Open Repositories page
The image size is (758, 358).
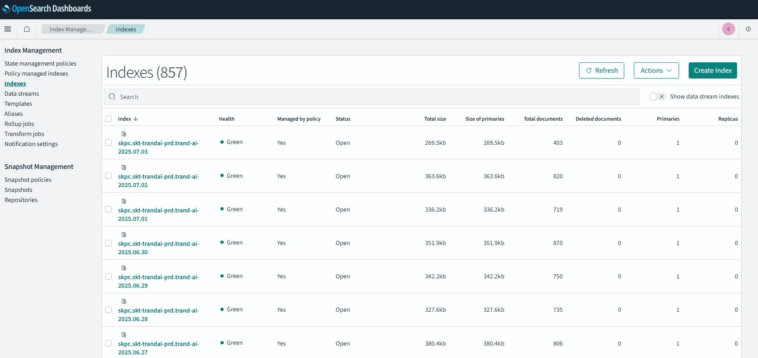[x=21, y=200]
